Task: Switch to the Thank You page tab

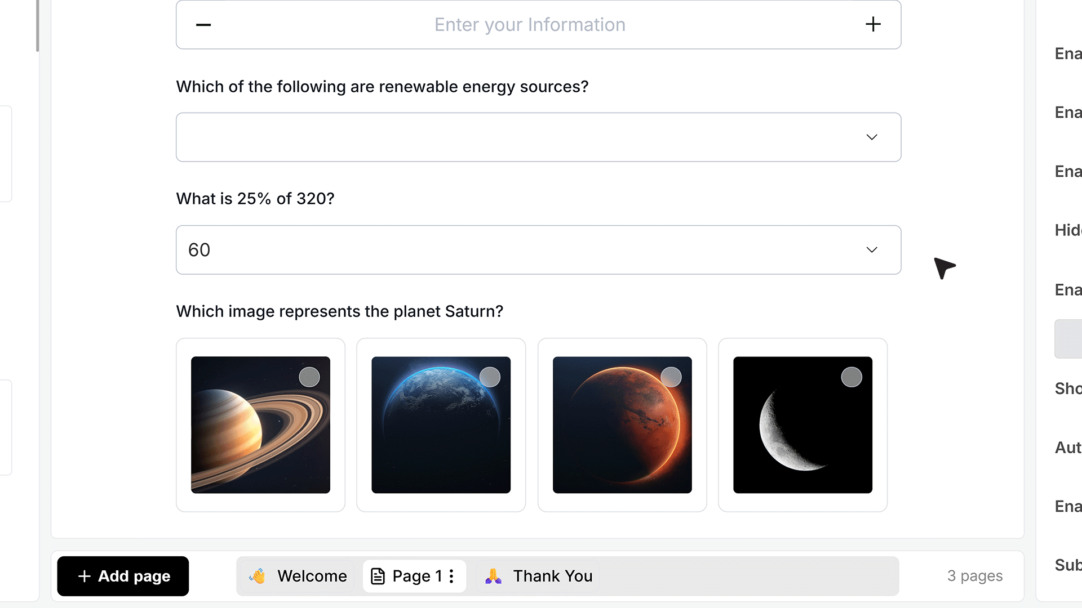Action: 538,576
